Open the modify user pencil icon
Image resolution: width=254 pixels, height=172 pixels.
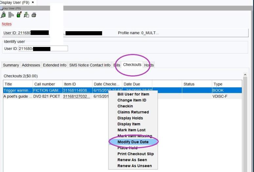pos(19,14)
